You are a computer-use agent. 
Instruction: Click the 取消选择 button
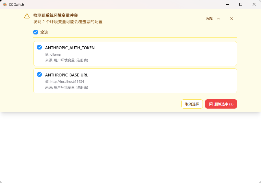(x=192, y=104)
